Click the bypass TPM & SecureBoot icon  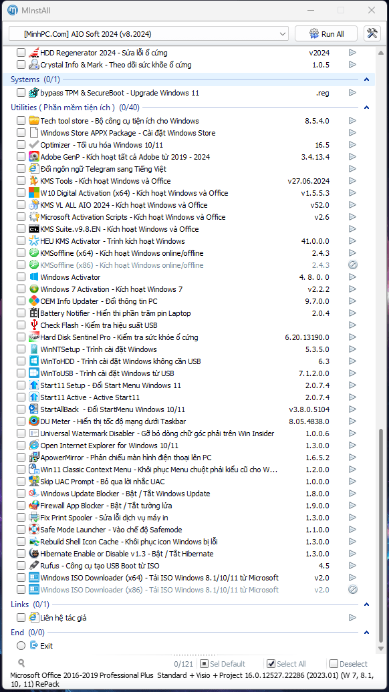pos(34,93)
